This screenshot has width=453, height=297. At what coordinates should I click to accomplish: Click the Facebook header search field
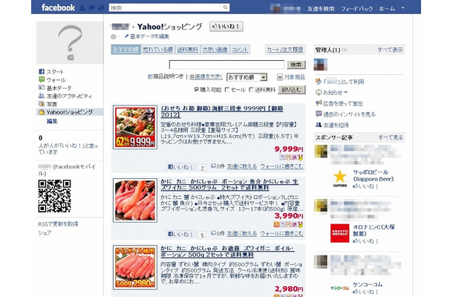[x=166, y=7]
